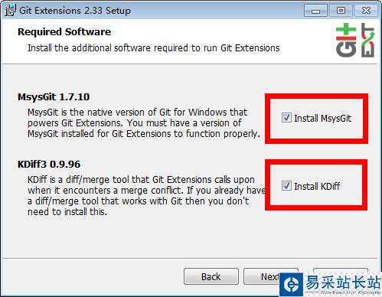Uncheck the Install KDiff checkbox

click(286, 186)
